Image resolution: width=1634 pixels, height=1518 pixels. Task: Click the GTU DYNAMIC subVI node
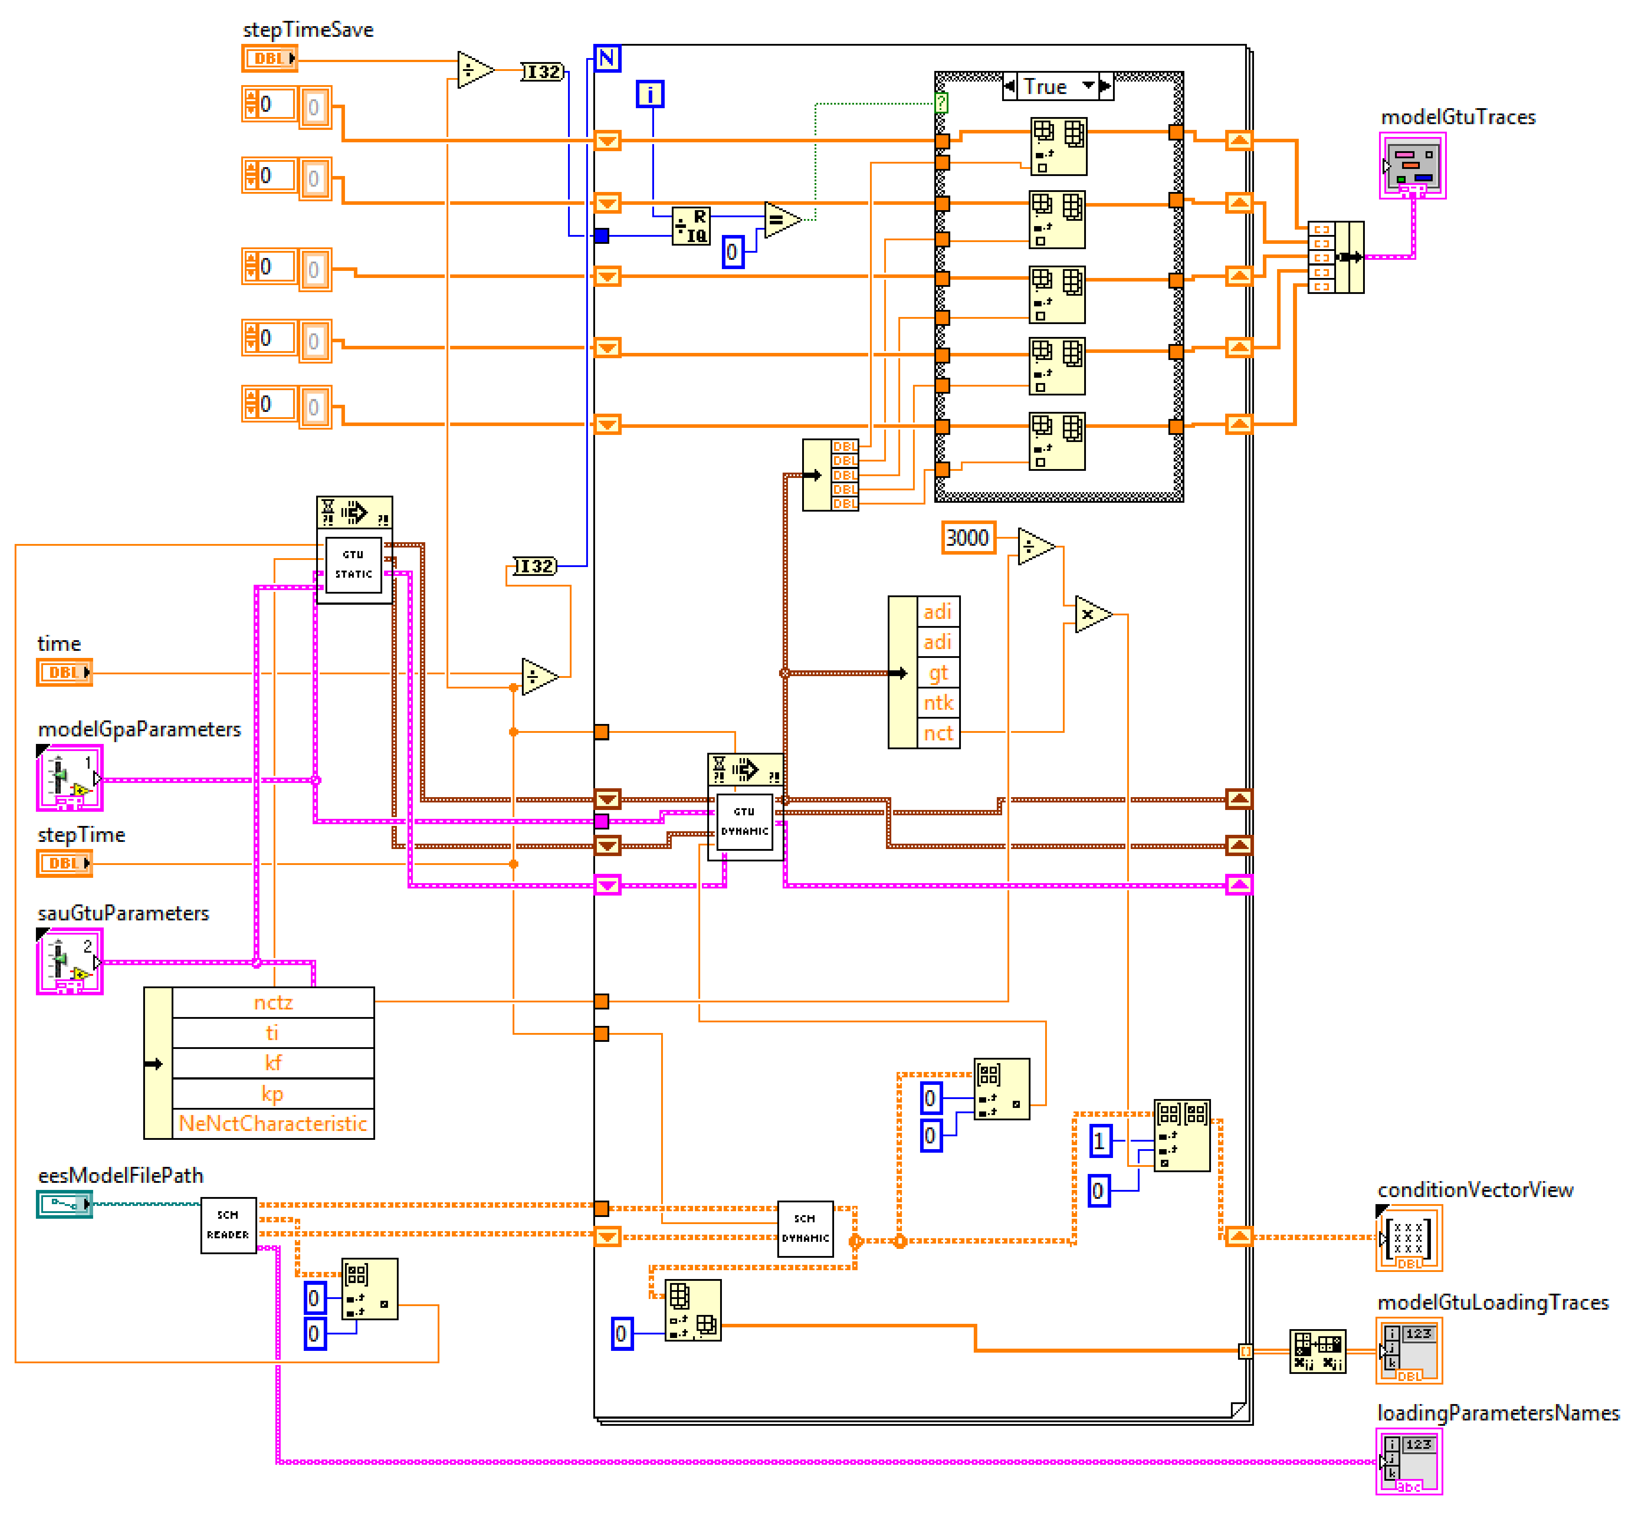click(745, 822)
